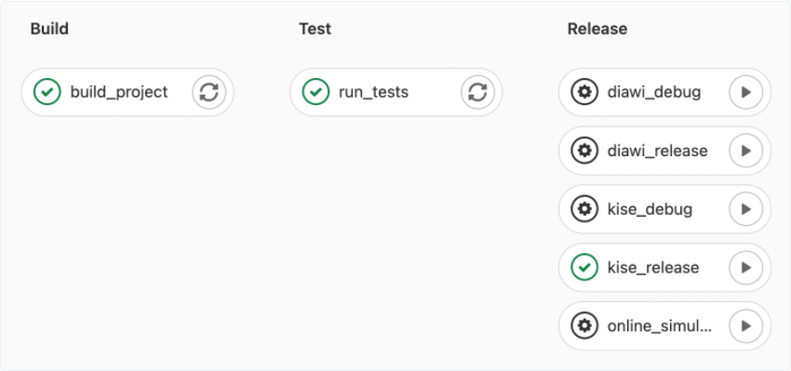The height and width of the screenshot is (371, 791).
Task: Open the kise_release job page
Action: pos(653,268)
